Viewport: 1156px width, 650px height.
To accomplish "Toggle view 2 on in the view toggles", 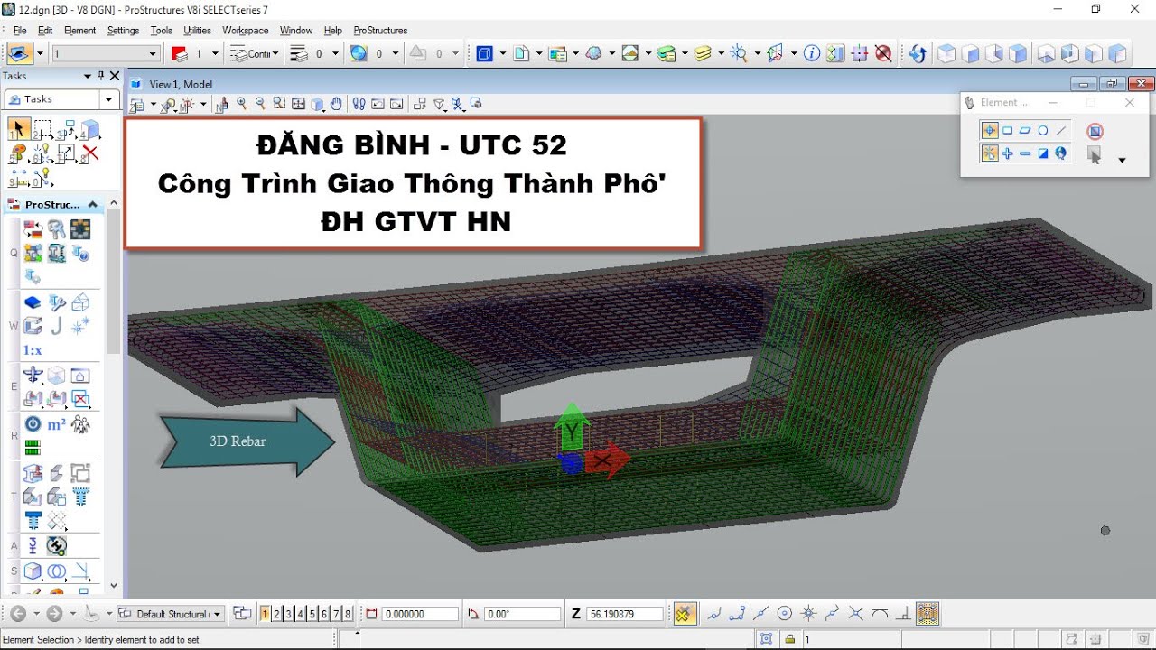I will (x=276, y=614).
